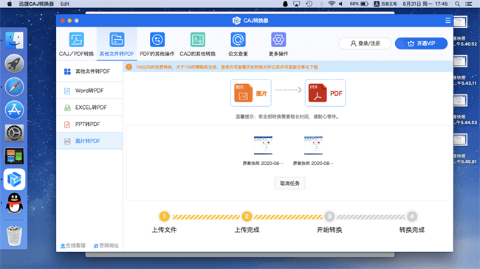Viewport: 480px width, 269px height.
Task: Open System Preferences from the dock
Action: 14,133
